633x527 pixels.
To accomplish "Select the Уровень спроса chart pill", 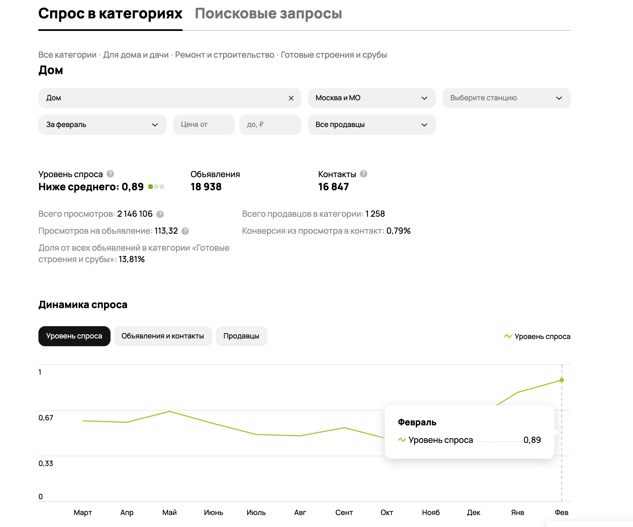I will point(74,336).
